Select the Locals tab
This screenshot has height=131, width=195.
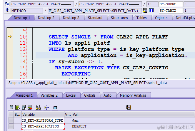[x=71, y=95]
